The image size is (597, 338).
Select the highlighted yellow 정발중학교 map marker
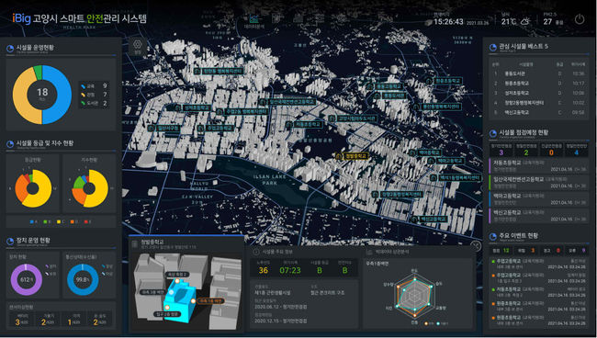point(352,156)
